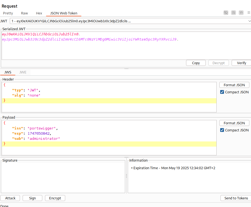Viewport: 251px width, 207px height.
Task: Click the closing brace line in the Header editor
Action: (x=109, y=101)
